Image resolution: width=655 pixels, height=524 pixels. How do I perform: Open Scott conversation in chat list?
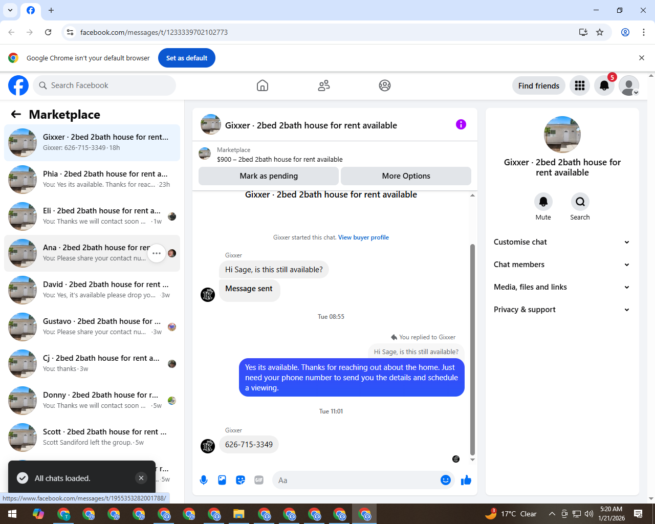tap(92, 438)
